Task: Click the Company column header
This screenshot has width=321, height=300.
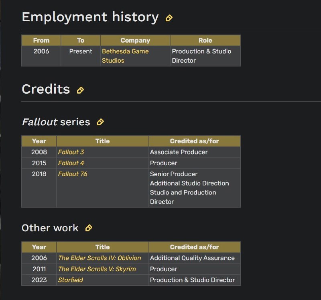Action: click(135, 41)
